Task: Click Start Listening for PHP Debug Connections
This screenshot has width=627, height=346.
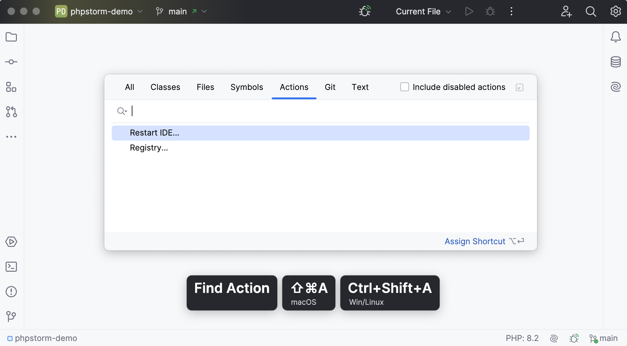Action: 365,12
